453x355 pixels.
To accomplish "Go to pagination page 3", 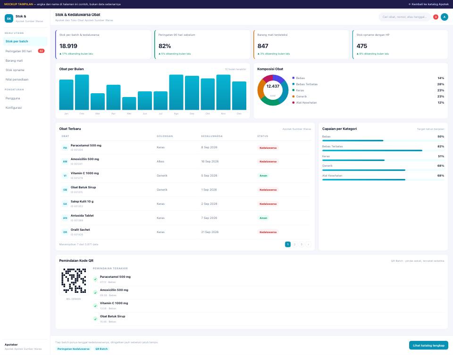I will coord(302,244).
